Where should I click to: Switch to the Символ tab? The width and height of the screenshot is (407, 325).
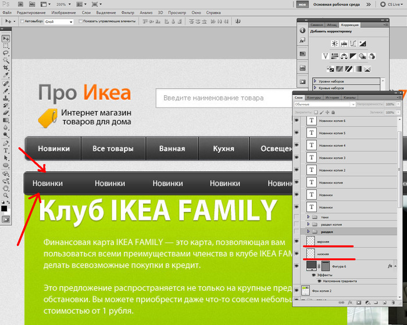pyautogui.click(x=316, y=25)
